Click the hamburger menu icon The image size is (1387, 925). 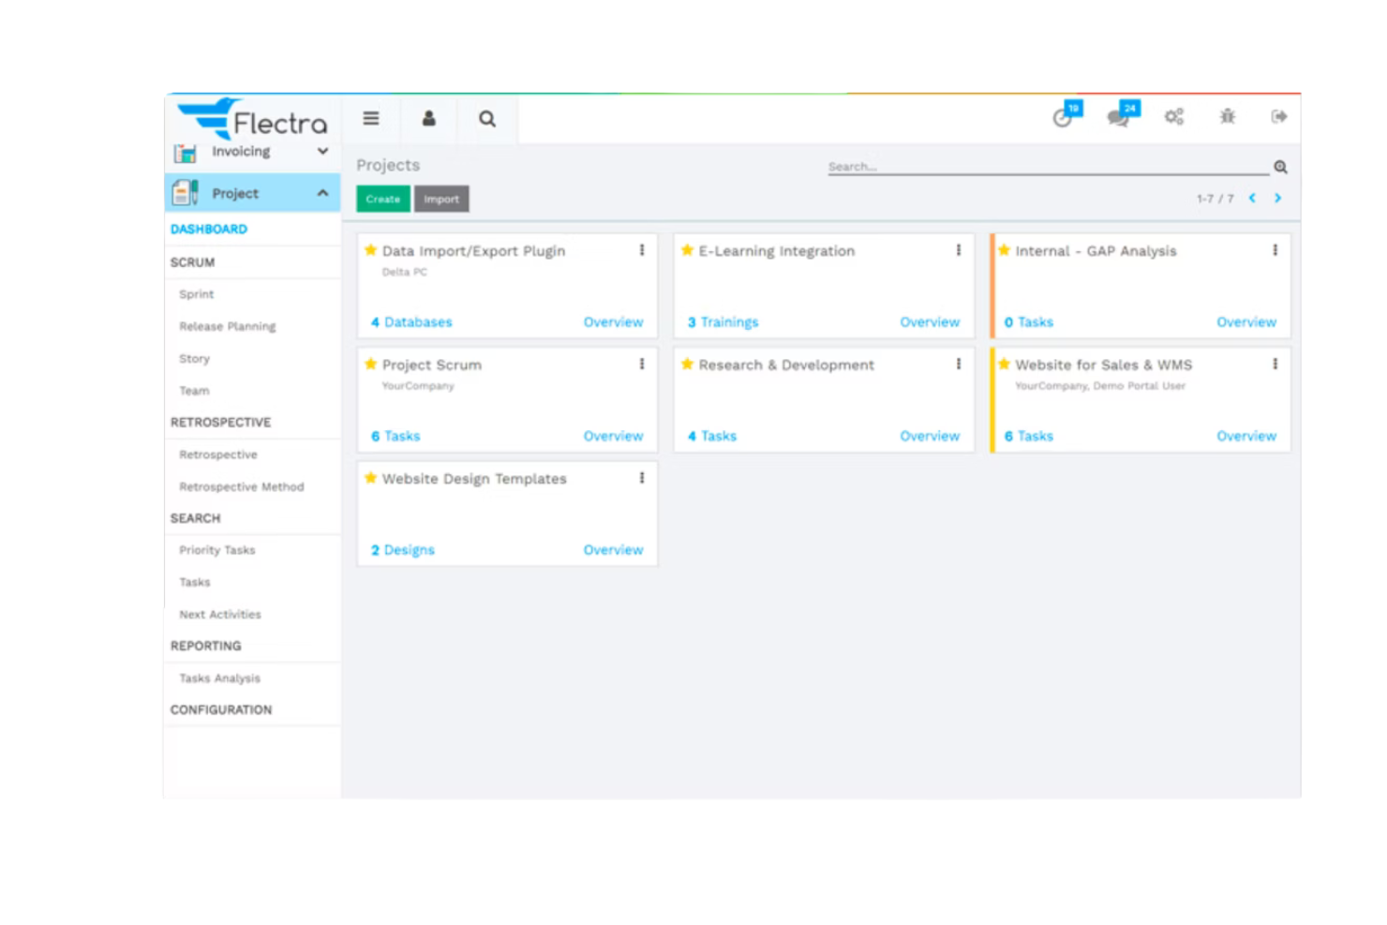[x=371, y=119]
